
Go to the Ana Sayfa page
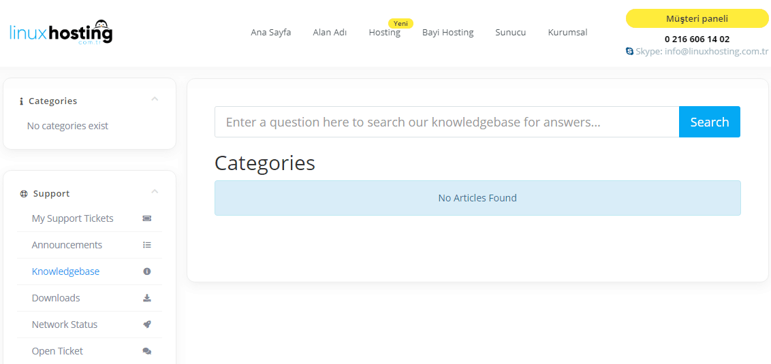tap(271, 33)
